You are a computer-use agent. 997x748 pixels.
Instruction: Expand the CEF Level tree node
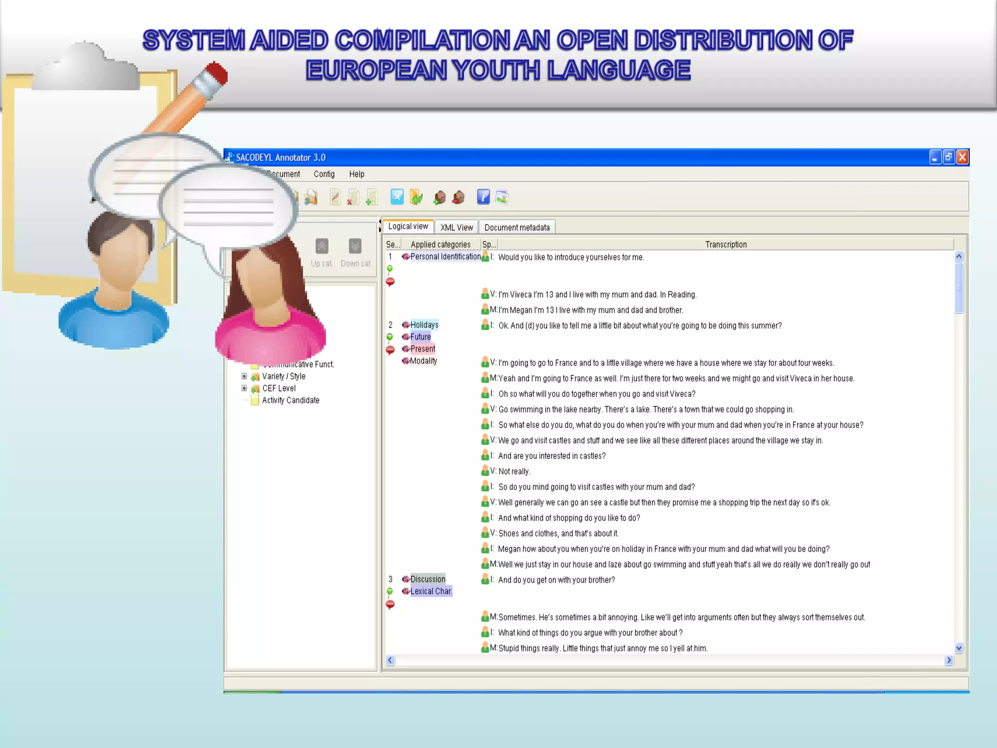(x=244, y=388)
